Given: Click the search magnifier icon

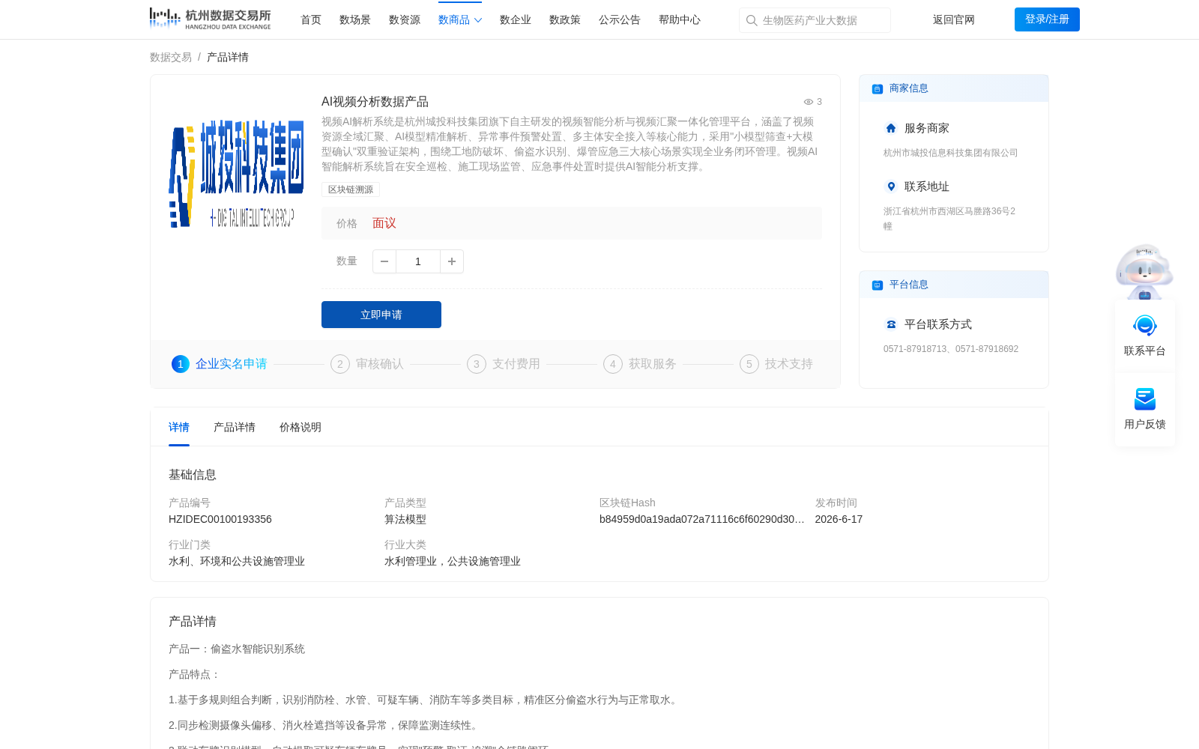Looking at the screenshot, I should 751,20.
